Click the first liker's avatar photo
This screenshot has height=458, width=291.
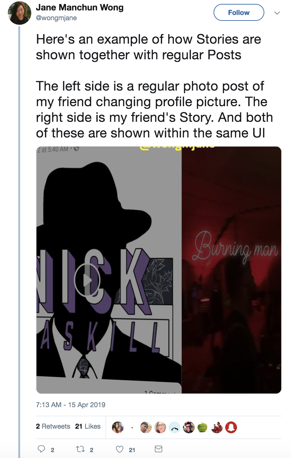[x=118, y=427]
